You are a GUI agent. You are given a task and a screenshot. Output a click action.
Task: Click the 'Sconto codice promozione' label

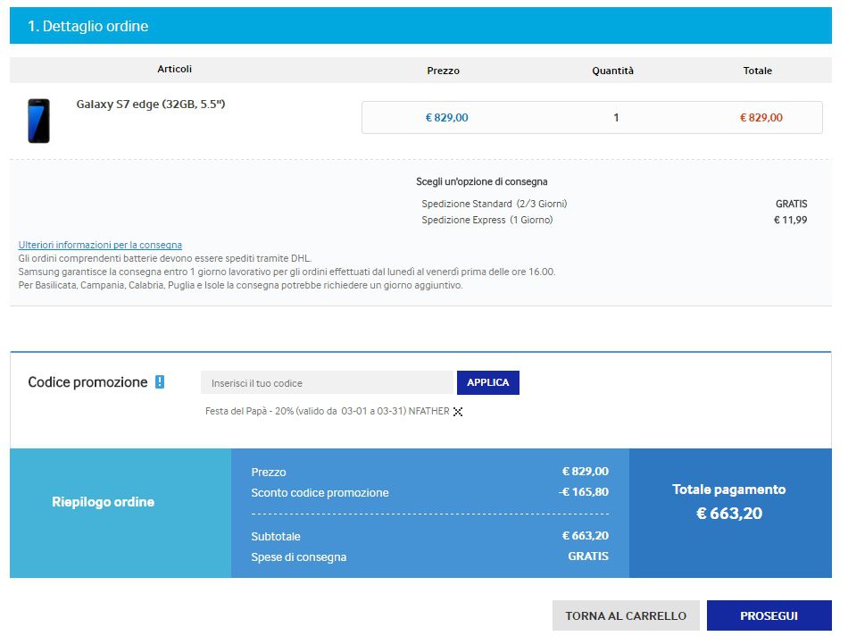tap(320, 494)
